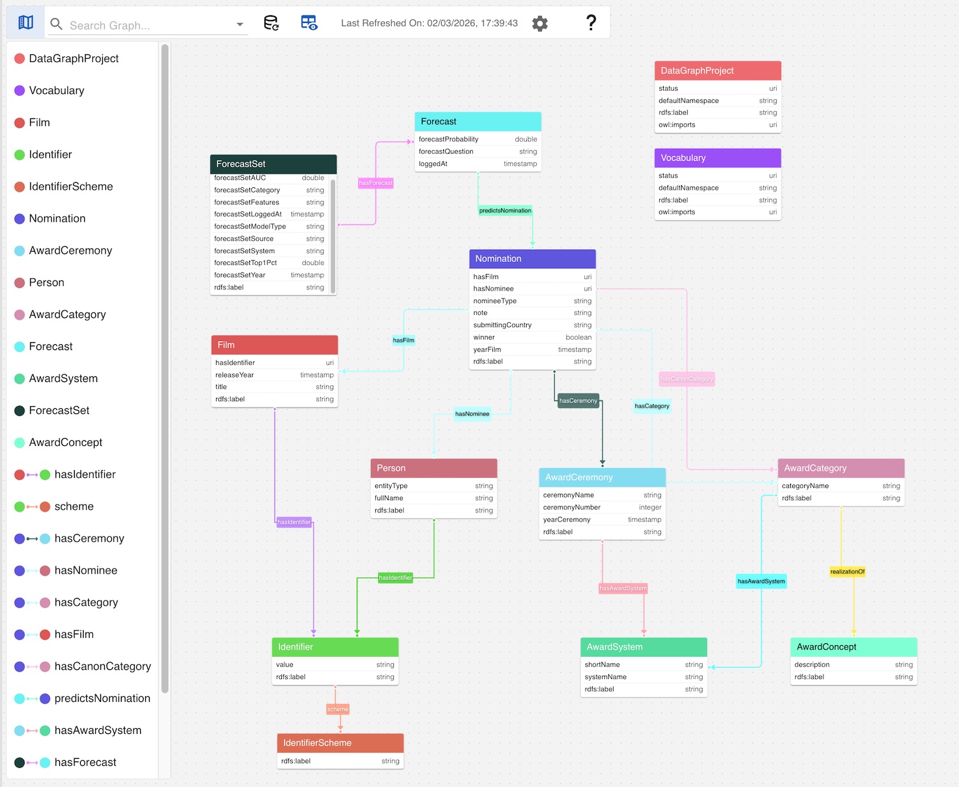Click the realizationOf yellow edge label

pos(847,572)
